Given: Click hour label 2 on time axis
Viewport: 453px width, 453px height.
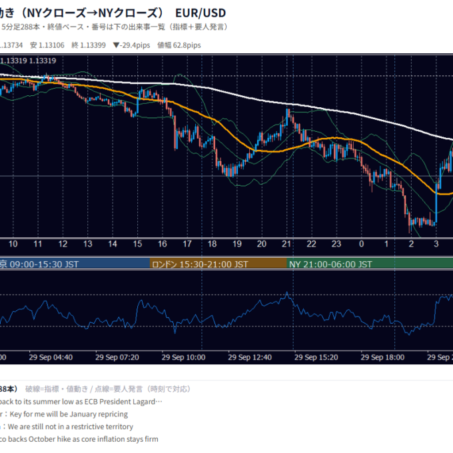Looking at the screenshot, I should click(x=411, y=244).
